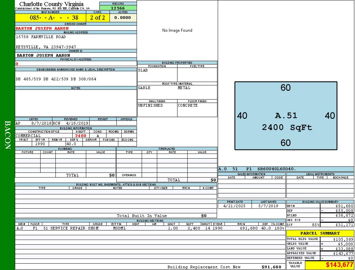The image size is (355, 270).
Task: Click the effective year 1990 cell
Action: tap(40, 144)
